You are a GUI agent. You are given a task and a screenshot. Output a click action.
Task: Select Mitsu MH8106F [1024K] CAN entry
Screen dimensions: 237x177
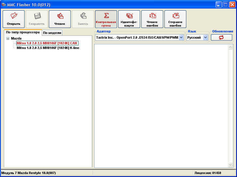[x=47, y=43]
